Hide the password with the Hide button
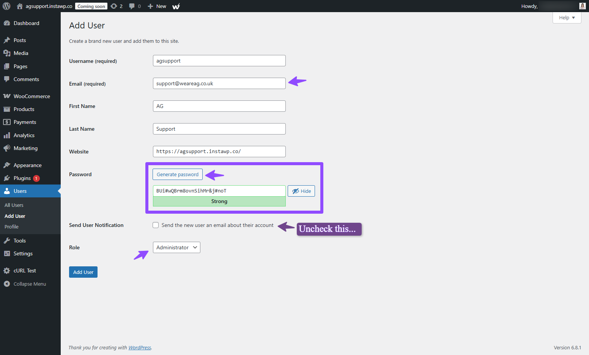Viewport: 589px width, 355px height. (301, 191)
